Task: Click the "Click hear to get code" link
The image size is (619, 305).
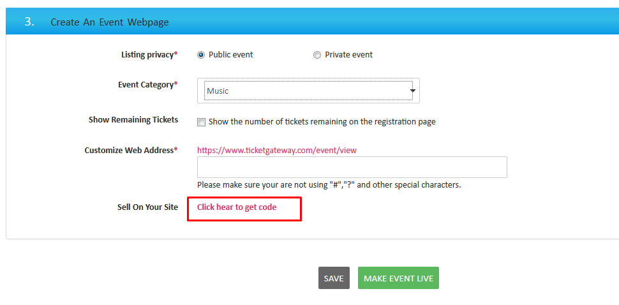Action: tap(237, 207)
